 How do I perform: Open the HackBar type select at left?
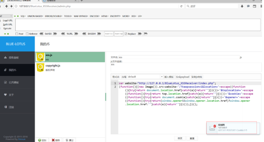[x=6, y=16]
